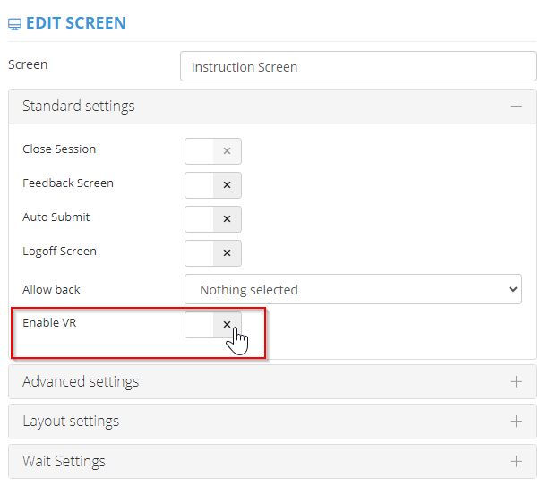Viewport: 541px width, 486px height.
Task: Click the plus icon on Layout settings
Action: pyautogui.click(x=516, y=422)
